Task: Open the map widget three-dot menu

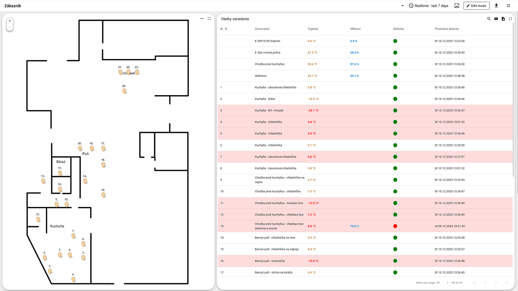Action: coord(202,19)
